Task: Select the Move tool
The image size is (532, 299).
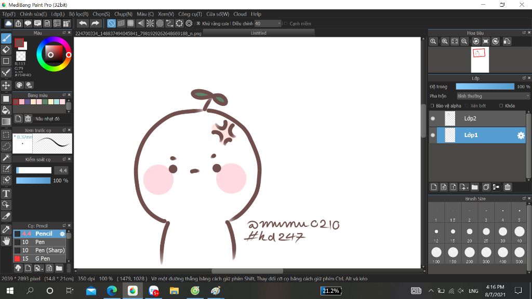Action: coord(6,85)
